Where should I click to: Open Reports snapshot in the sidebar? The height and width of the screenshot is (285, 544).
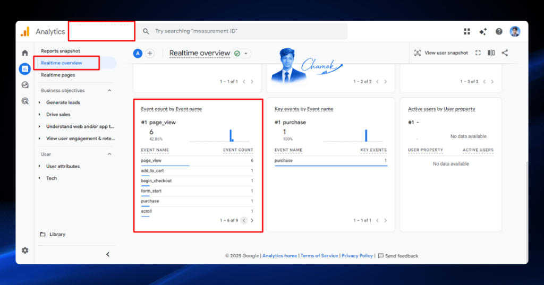[x=61, y=51]
